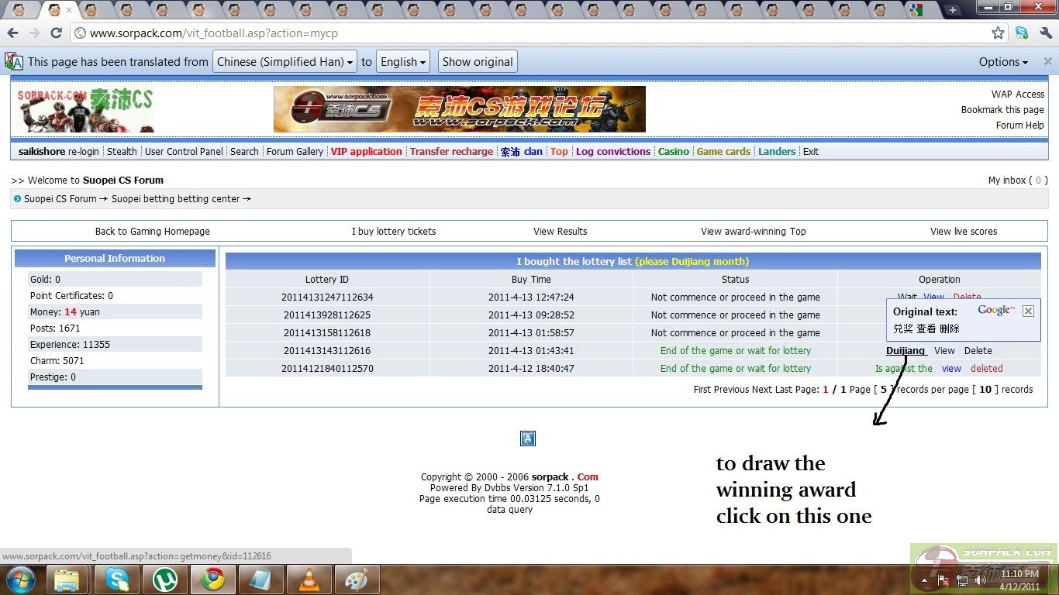Open the Chrome wrench settings menu
This screenshot has width=1059, height=595.
1046,33
